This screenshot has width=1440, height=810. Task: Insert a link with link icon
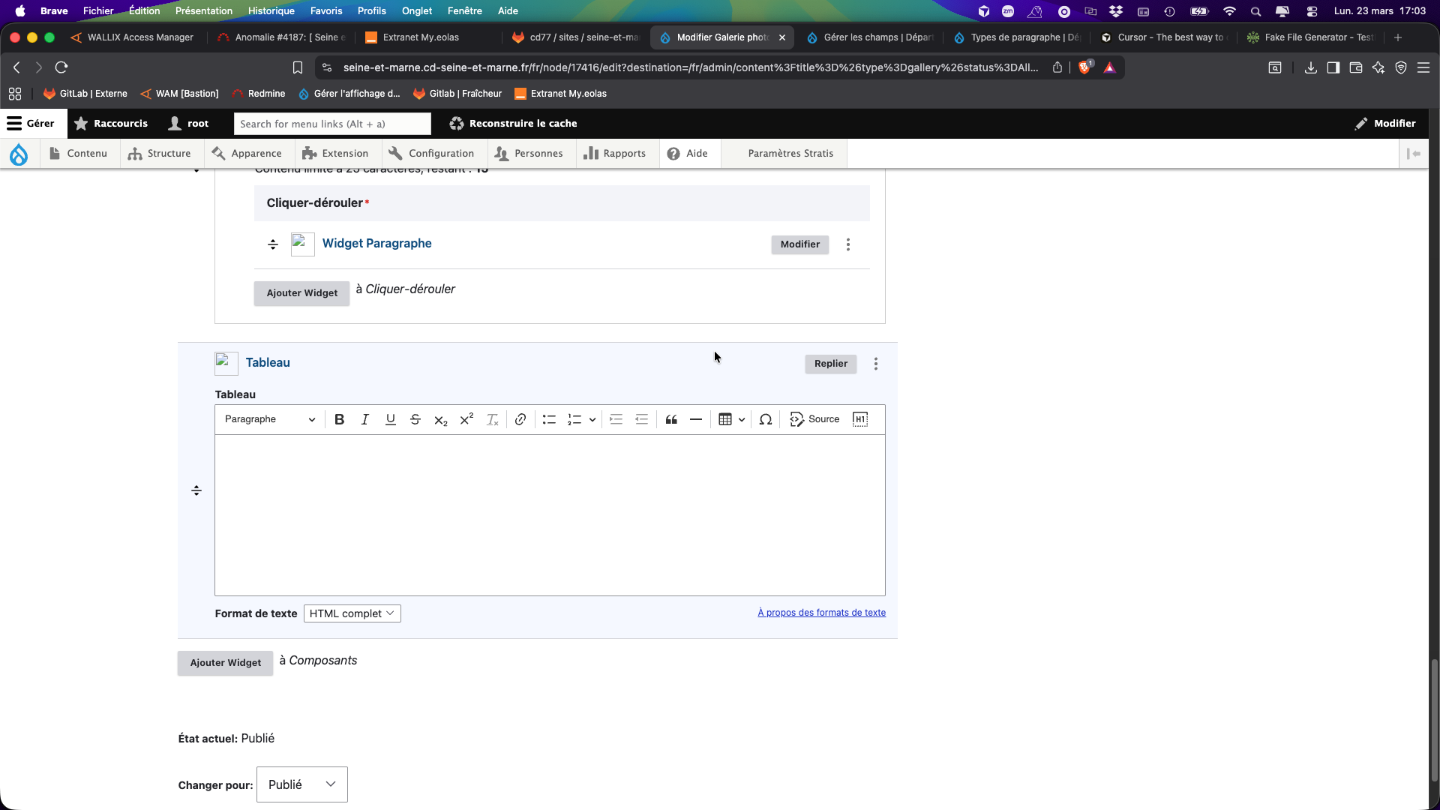pos(520,420)
